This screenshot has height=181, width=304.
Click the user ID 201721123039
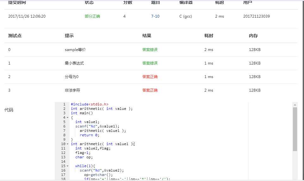coord(257,16)
